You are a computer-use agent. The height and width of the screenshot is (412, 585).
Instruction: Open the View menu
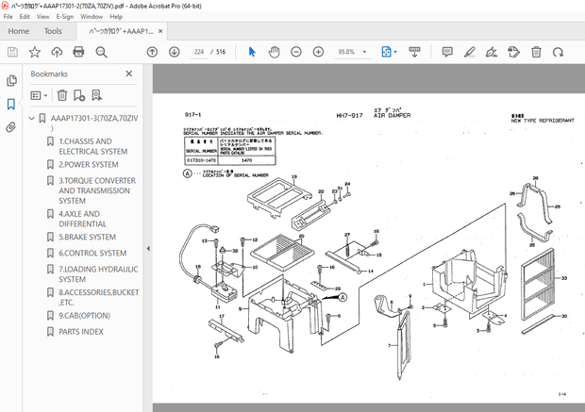point(42,17)
